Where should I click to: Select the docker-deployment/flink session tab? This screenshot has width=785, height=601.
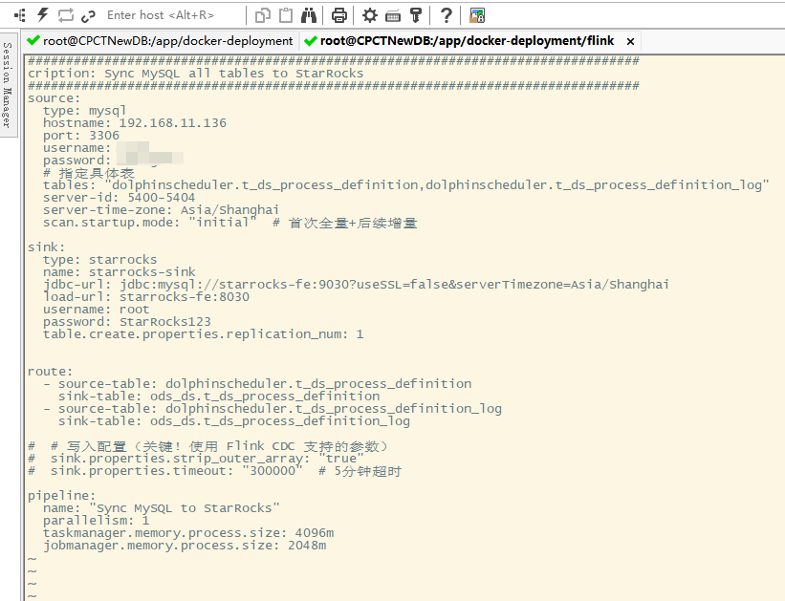(x=466, y=41)
